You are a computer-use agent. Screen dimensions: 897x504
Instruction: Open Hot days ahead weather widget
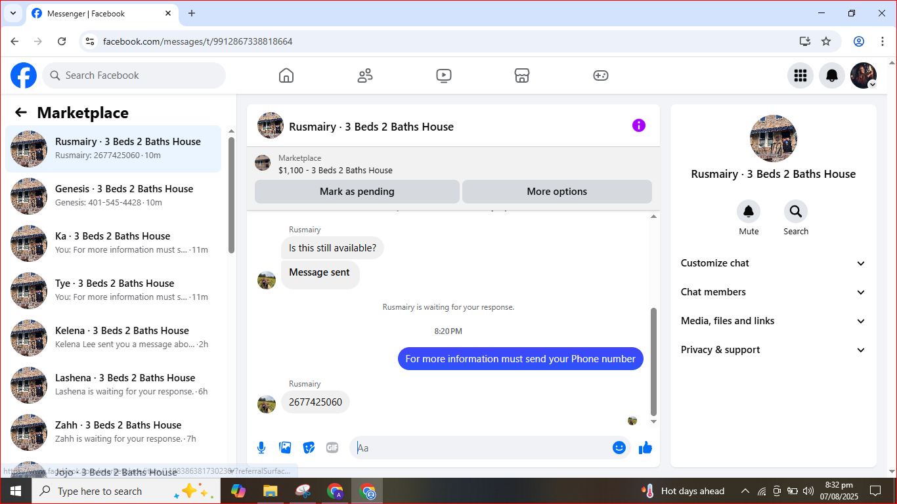[684, 491]
